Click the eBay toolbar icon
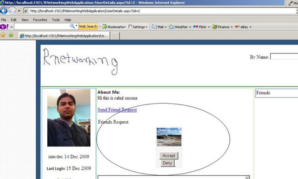The width and height of the screenshot is (298, 179). 237,27
